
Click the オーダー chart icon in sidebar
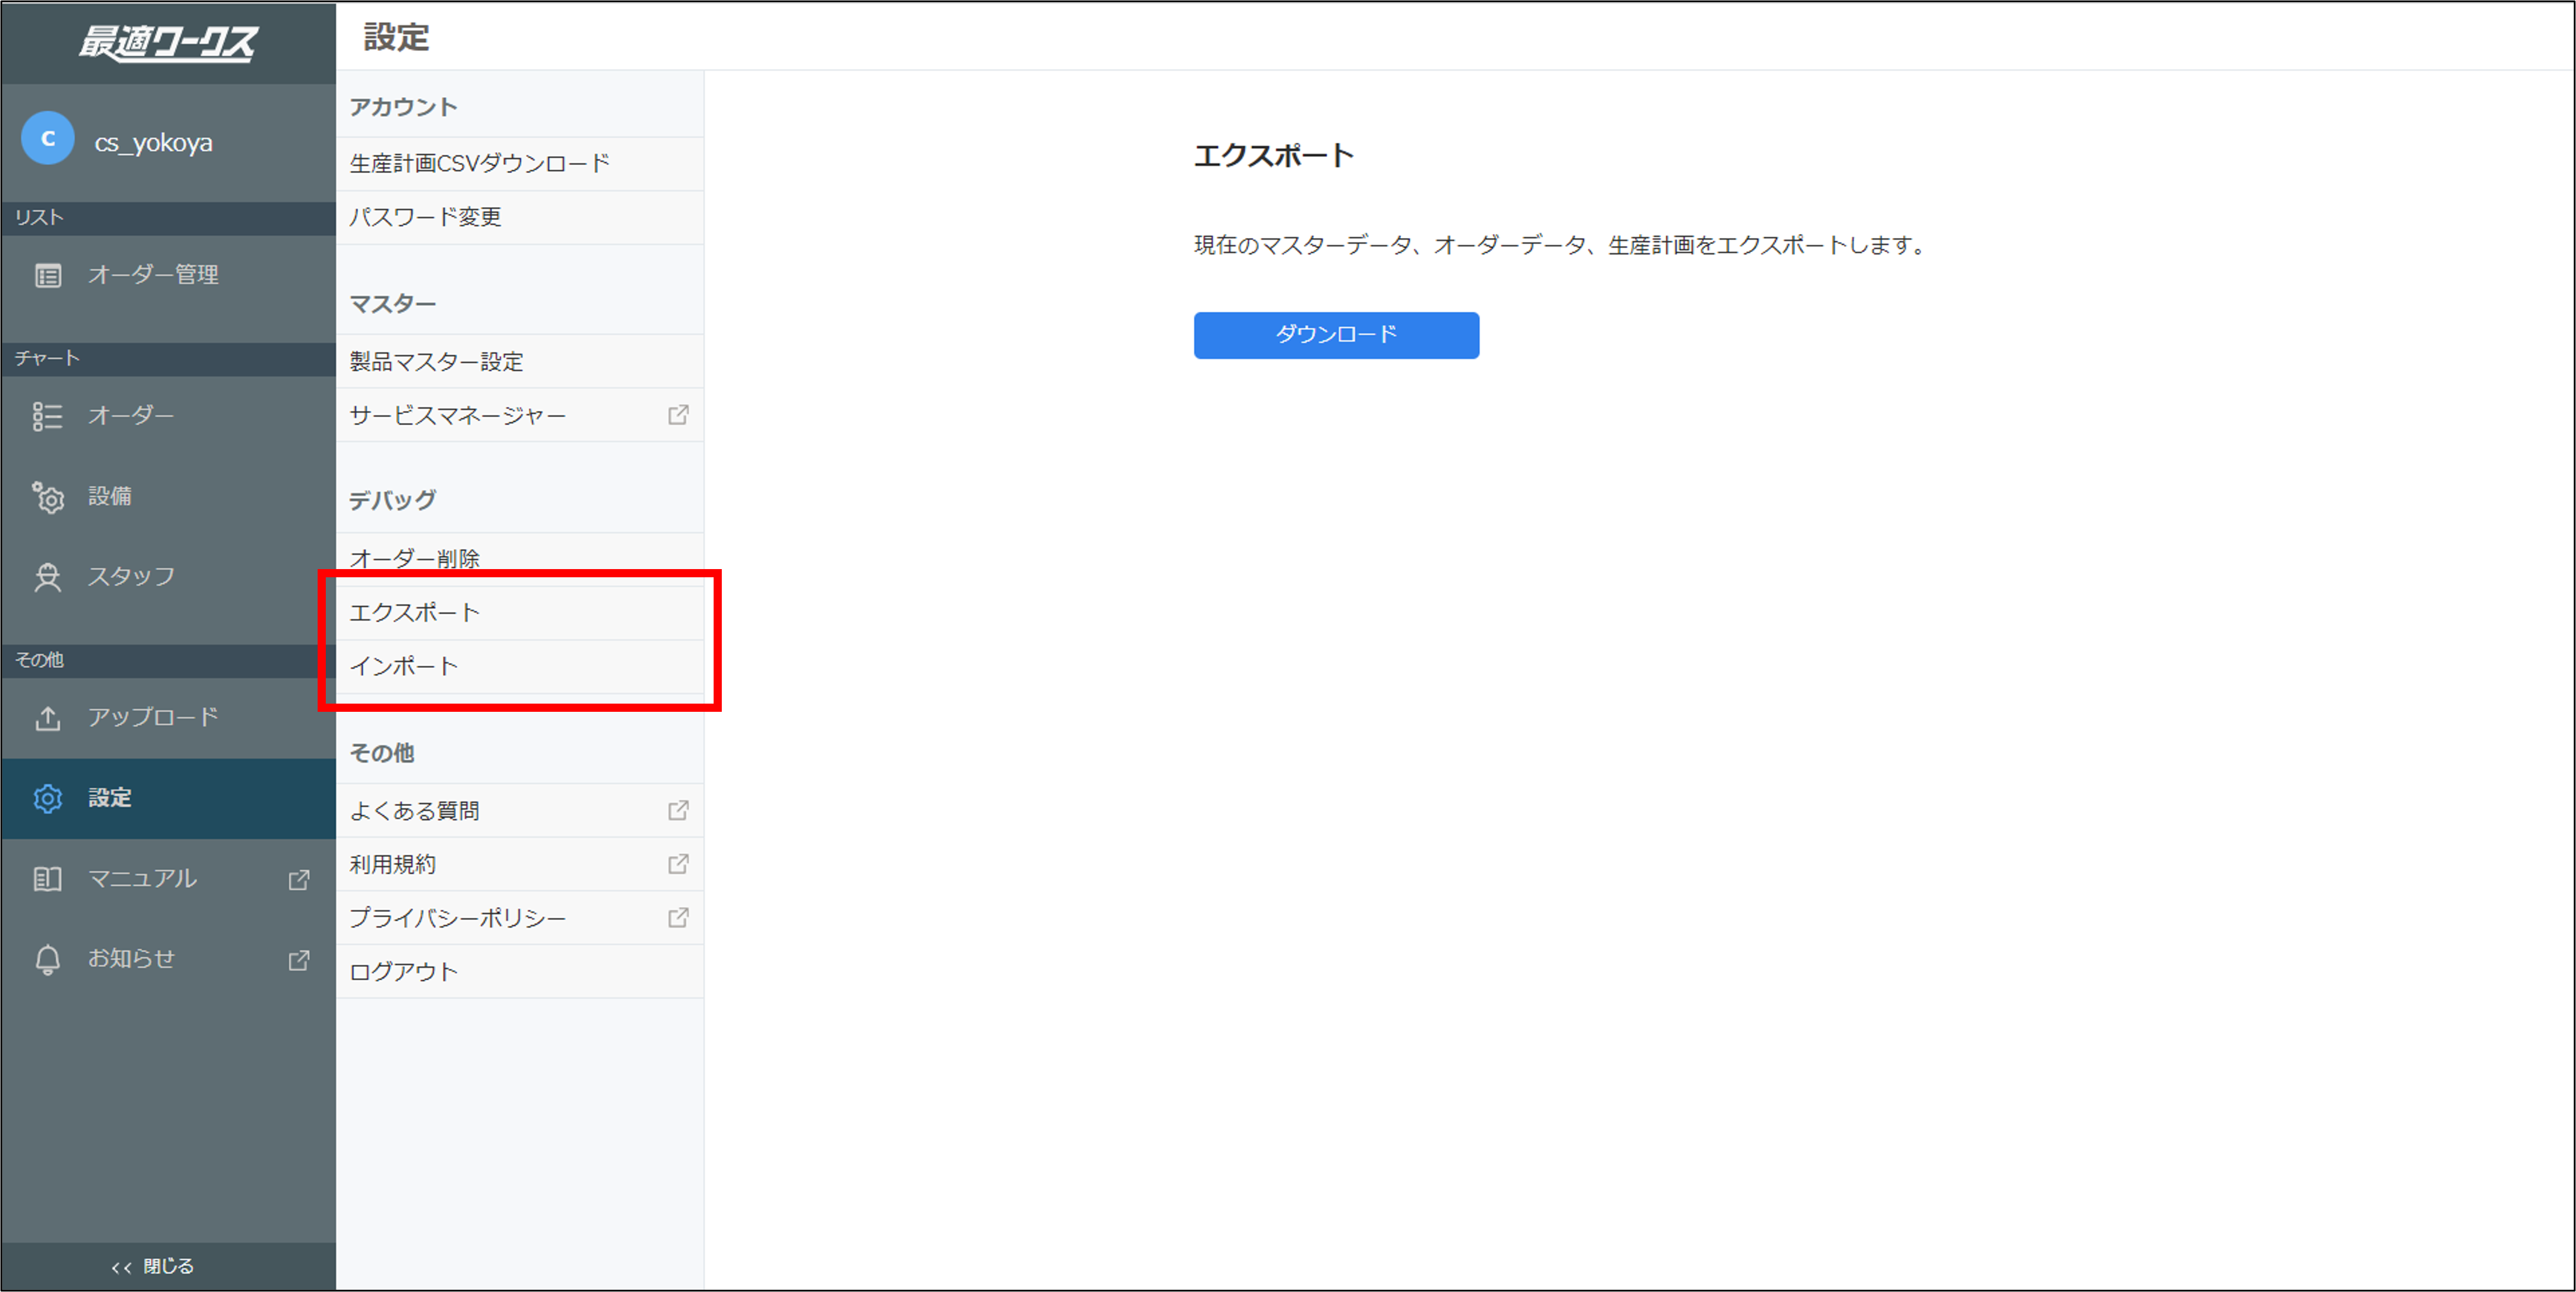48,416
